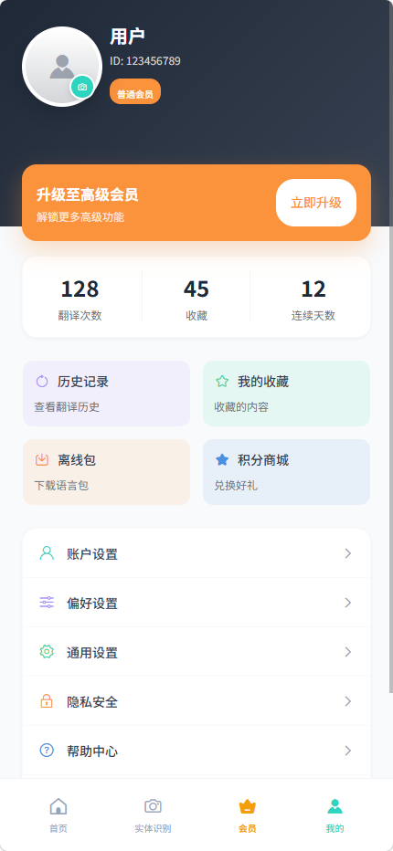Click the 普通会员 badge
393x851 pixels.
135,91
